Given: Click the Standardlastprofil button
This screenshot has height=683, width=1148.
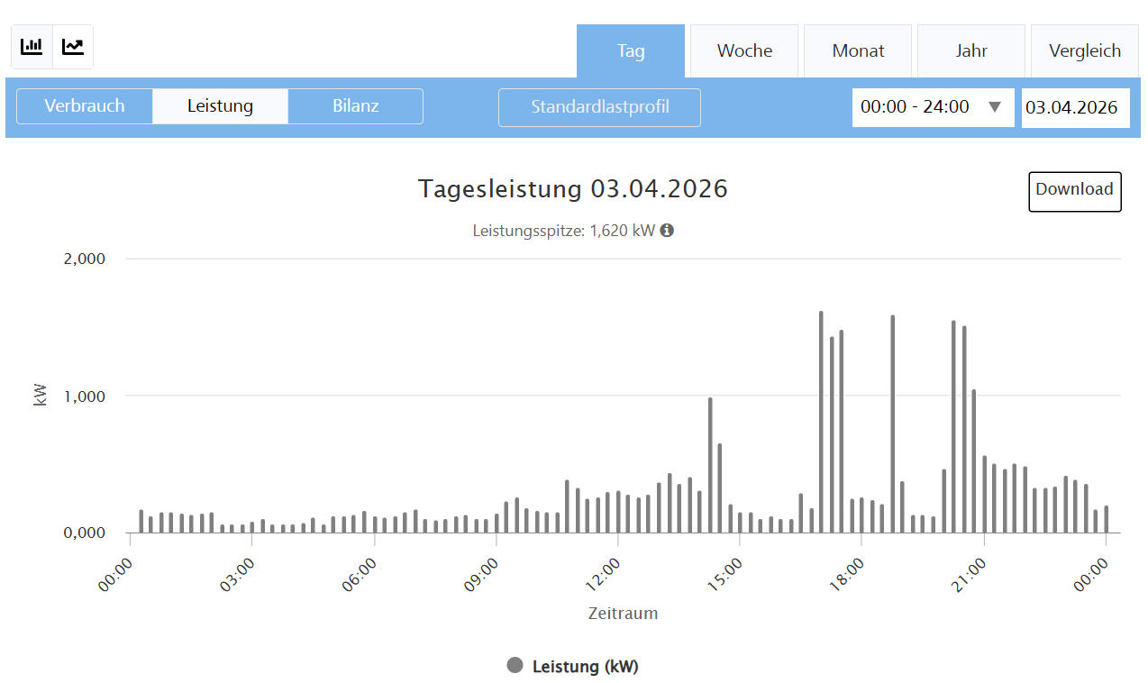Looking at the screenshot, I should click(599, 107).
